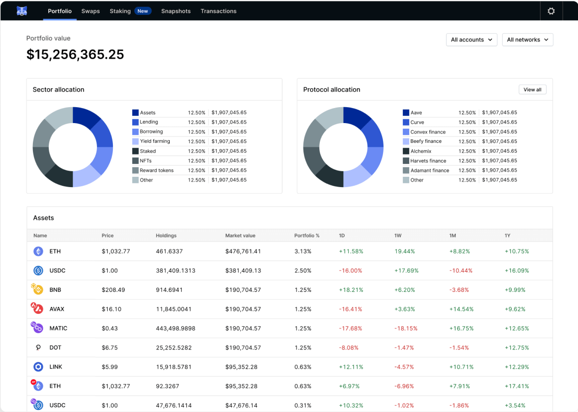Sort by the Portfolio % column header
The image size is (578, 412).
click(x=307, y=236)
